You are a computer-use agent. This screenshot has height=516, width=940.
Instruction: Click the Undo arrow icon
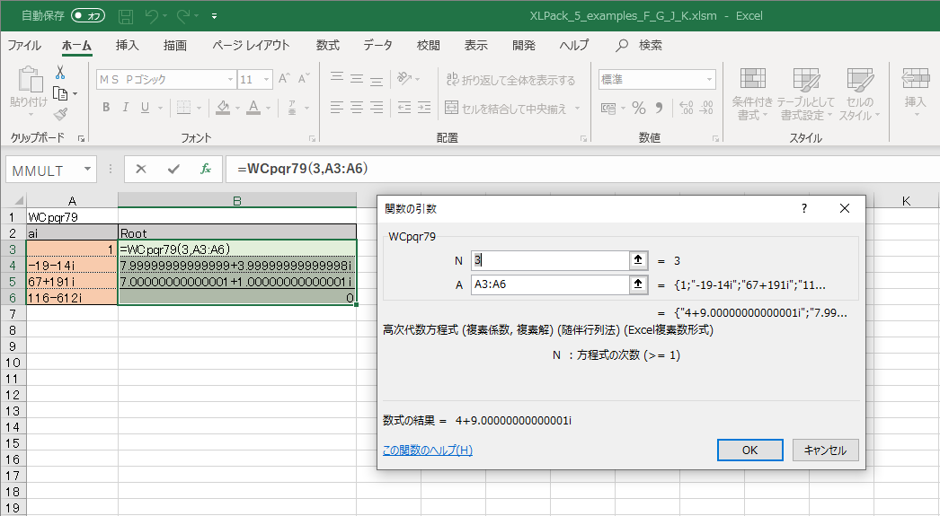point(152,16)
